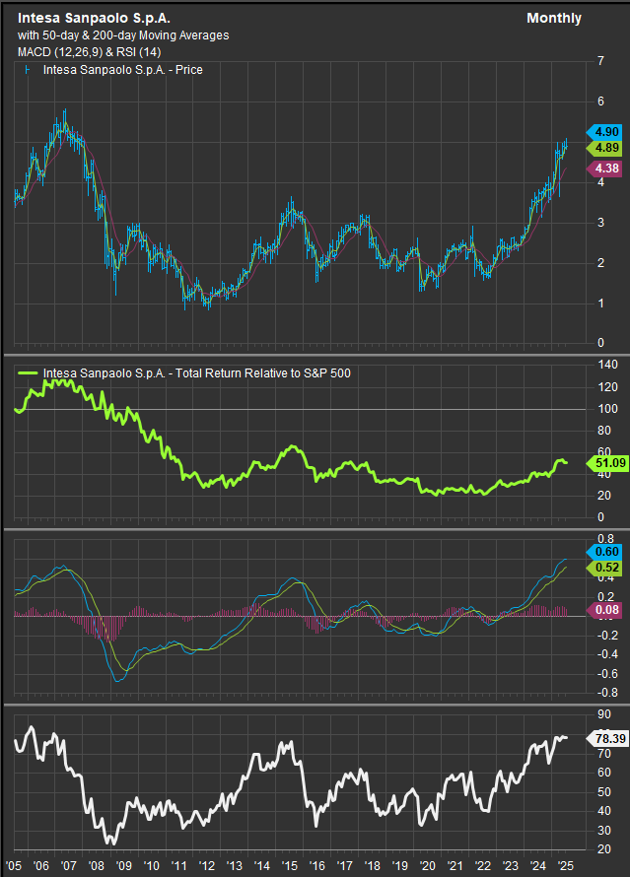Click the 80 label on the relative return axis
Viewport: 630px width, 877px height.
[x=604, y=431]
